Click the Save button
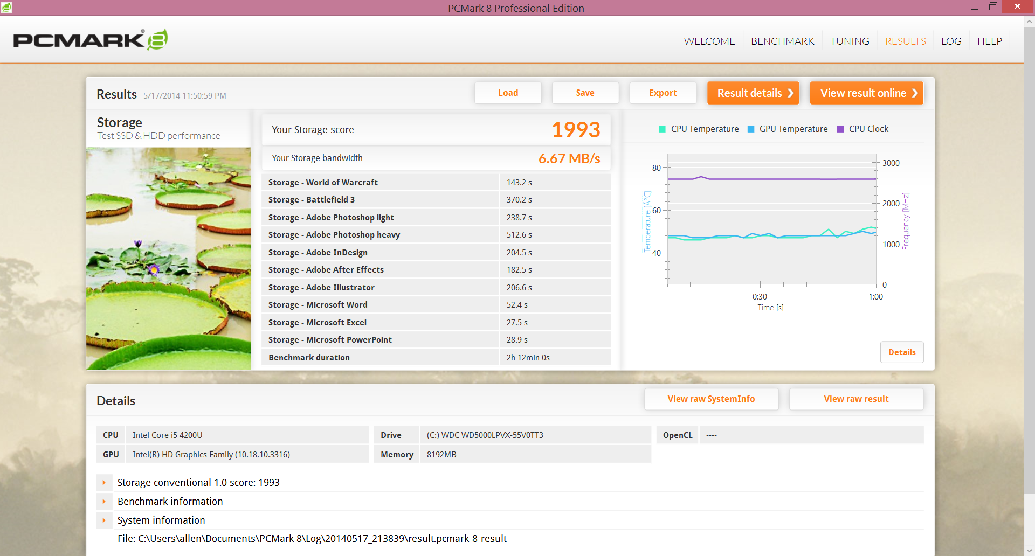 coord(585,93)
